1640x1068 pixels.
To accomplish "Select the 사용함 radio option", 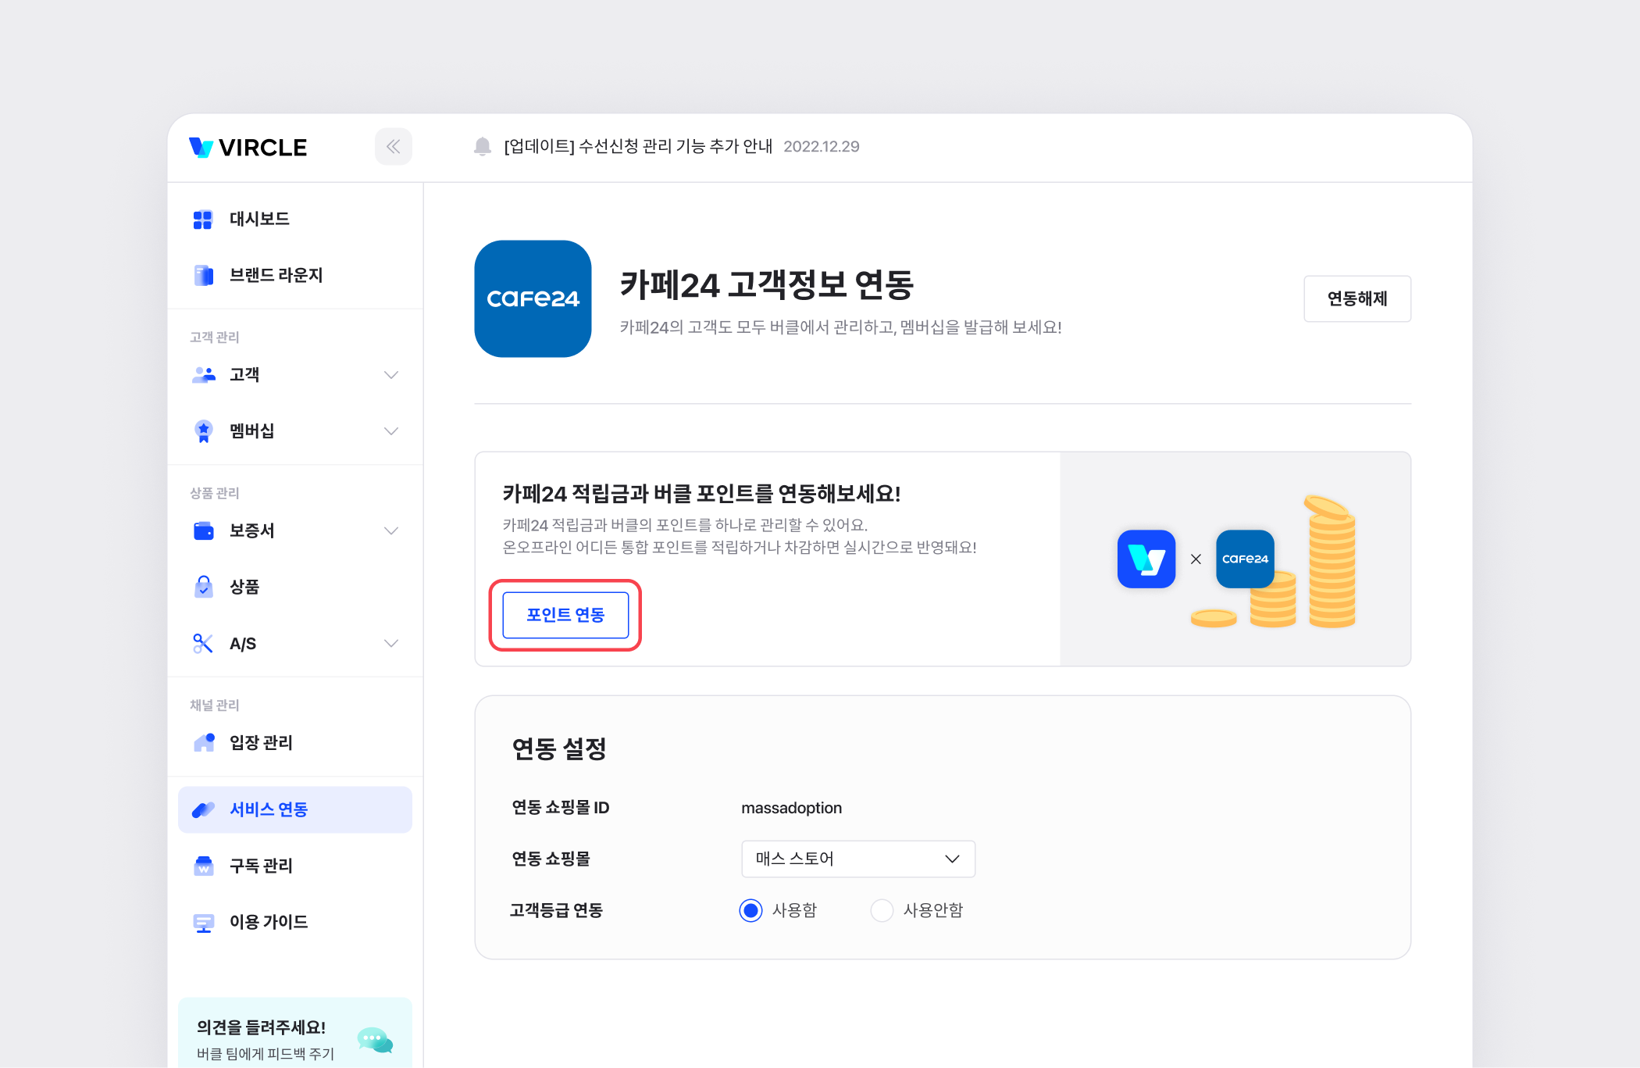I will click(750, 910).
